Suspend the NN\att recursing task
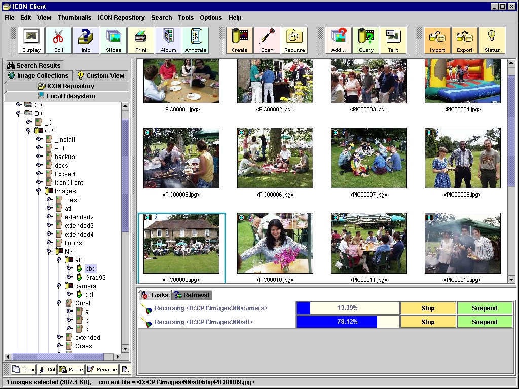519x389 pixels. [x=485, y=322]
